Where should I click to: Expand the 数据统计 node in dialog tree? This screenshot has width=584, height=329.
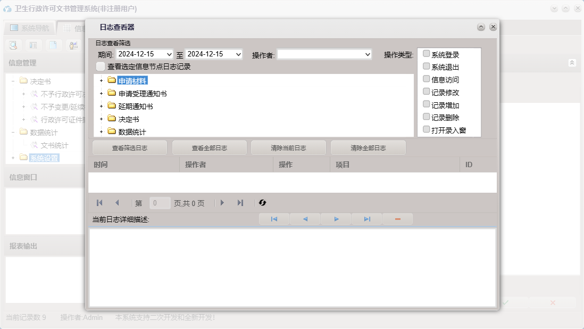coord(101,132)
